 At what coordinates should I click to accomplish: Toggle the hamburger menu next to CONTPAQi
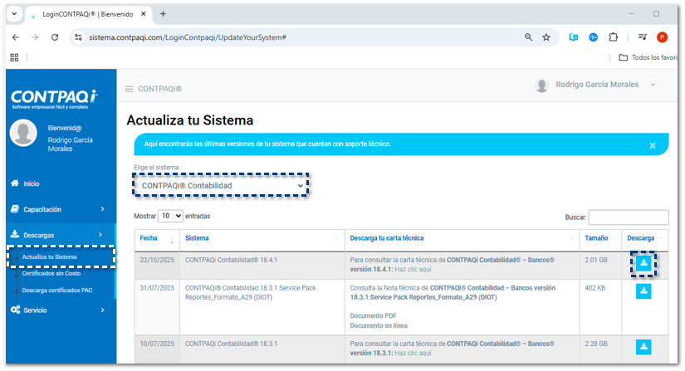coord(130,89)
